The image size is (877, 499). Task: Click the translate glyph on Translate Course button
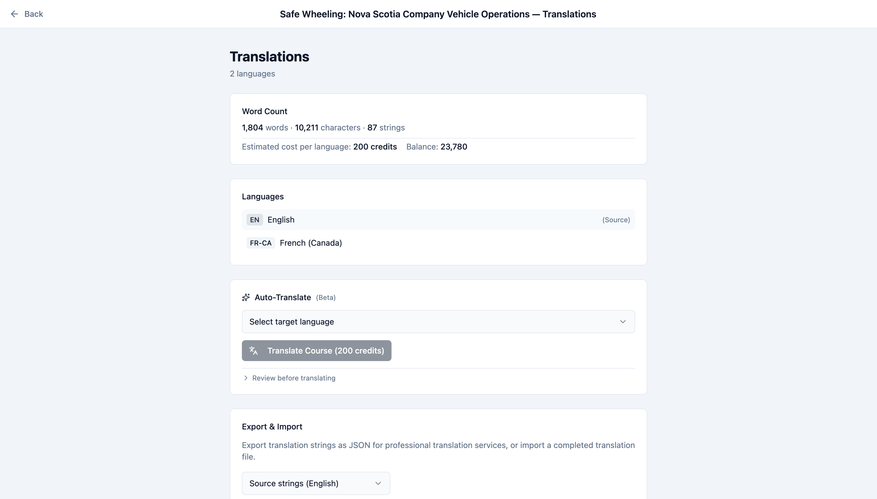253,350
